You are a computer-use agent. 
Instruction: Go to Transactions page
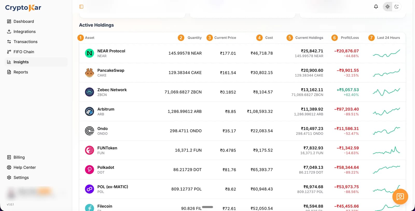pos(36,42)
